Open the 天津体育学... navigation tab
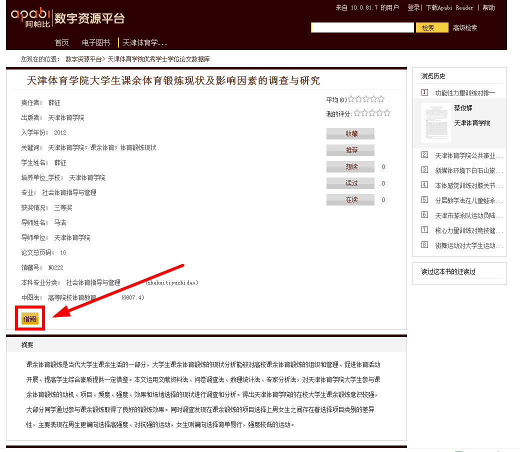Viewport: 520px width, 452px height. click(x=144, y=42)
